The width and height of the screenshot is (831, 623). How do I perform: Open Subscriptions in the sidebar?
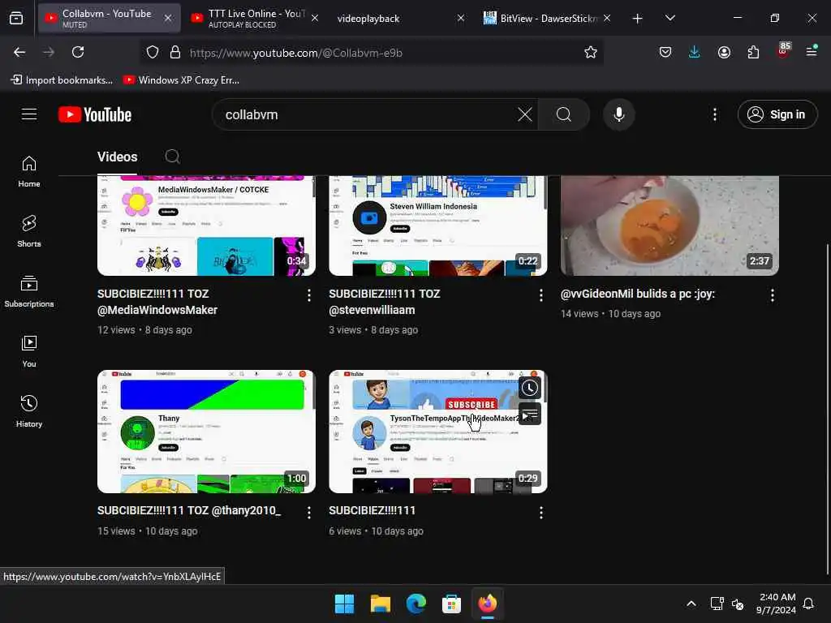pyautogui.click(x=29, y=291)
